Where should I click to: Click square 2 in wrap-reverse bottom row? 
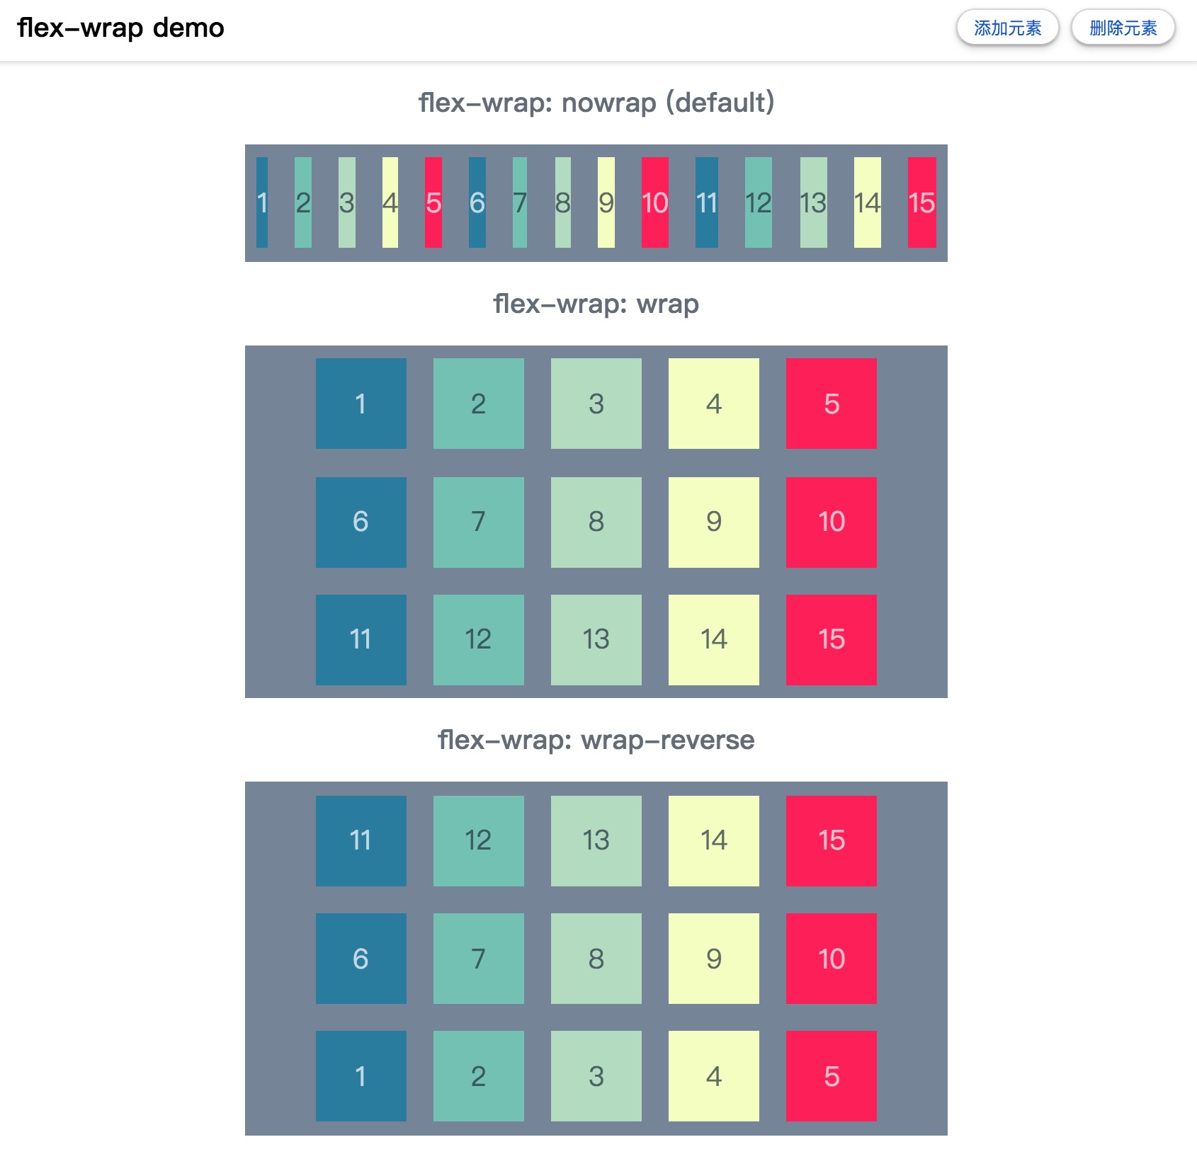pos(478,1076)
